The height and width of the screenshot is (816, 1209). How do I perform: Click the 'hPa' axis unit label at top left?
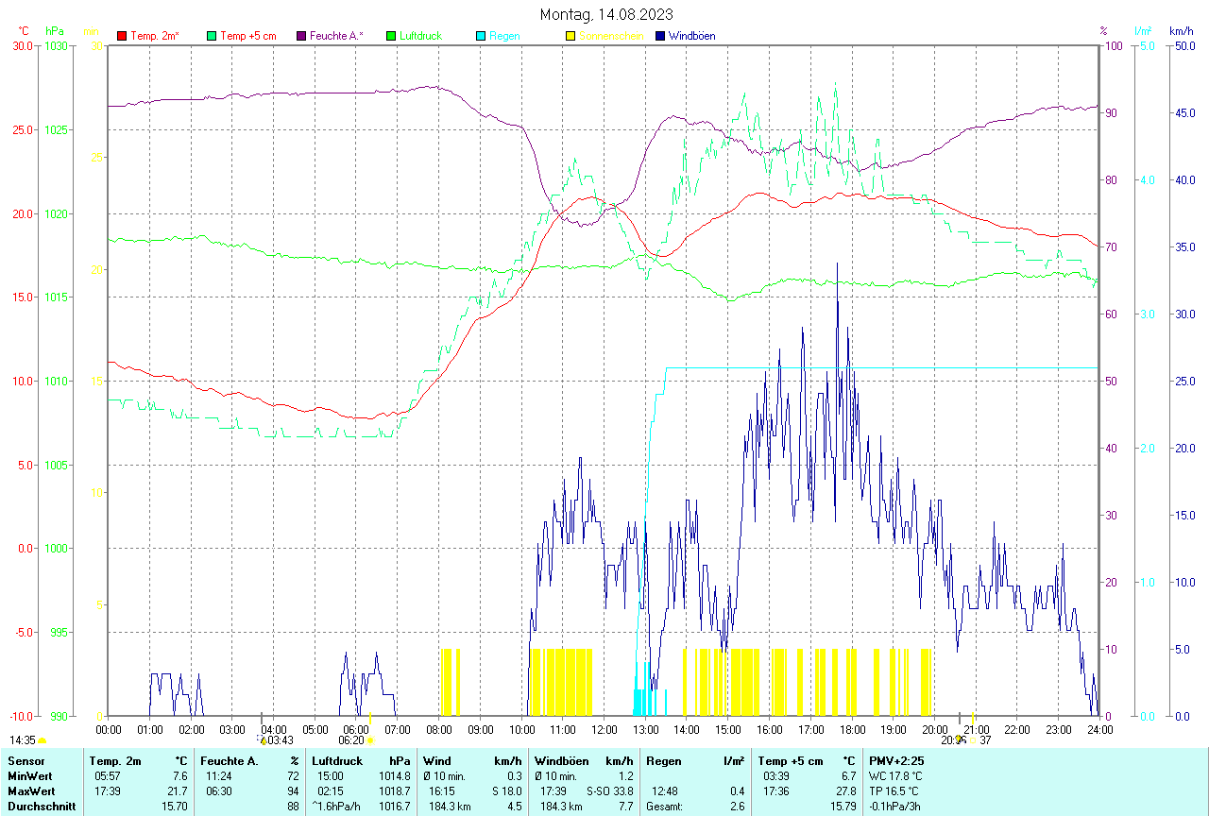point(54,31)
